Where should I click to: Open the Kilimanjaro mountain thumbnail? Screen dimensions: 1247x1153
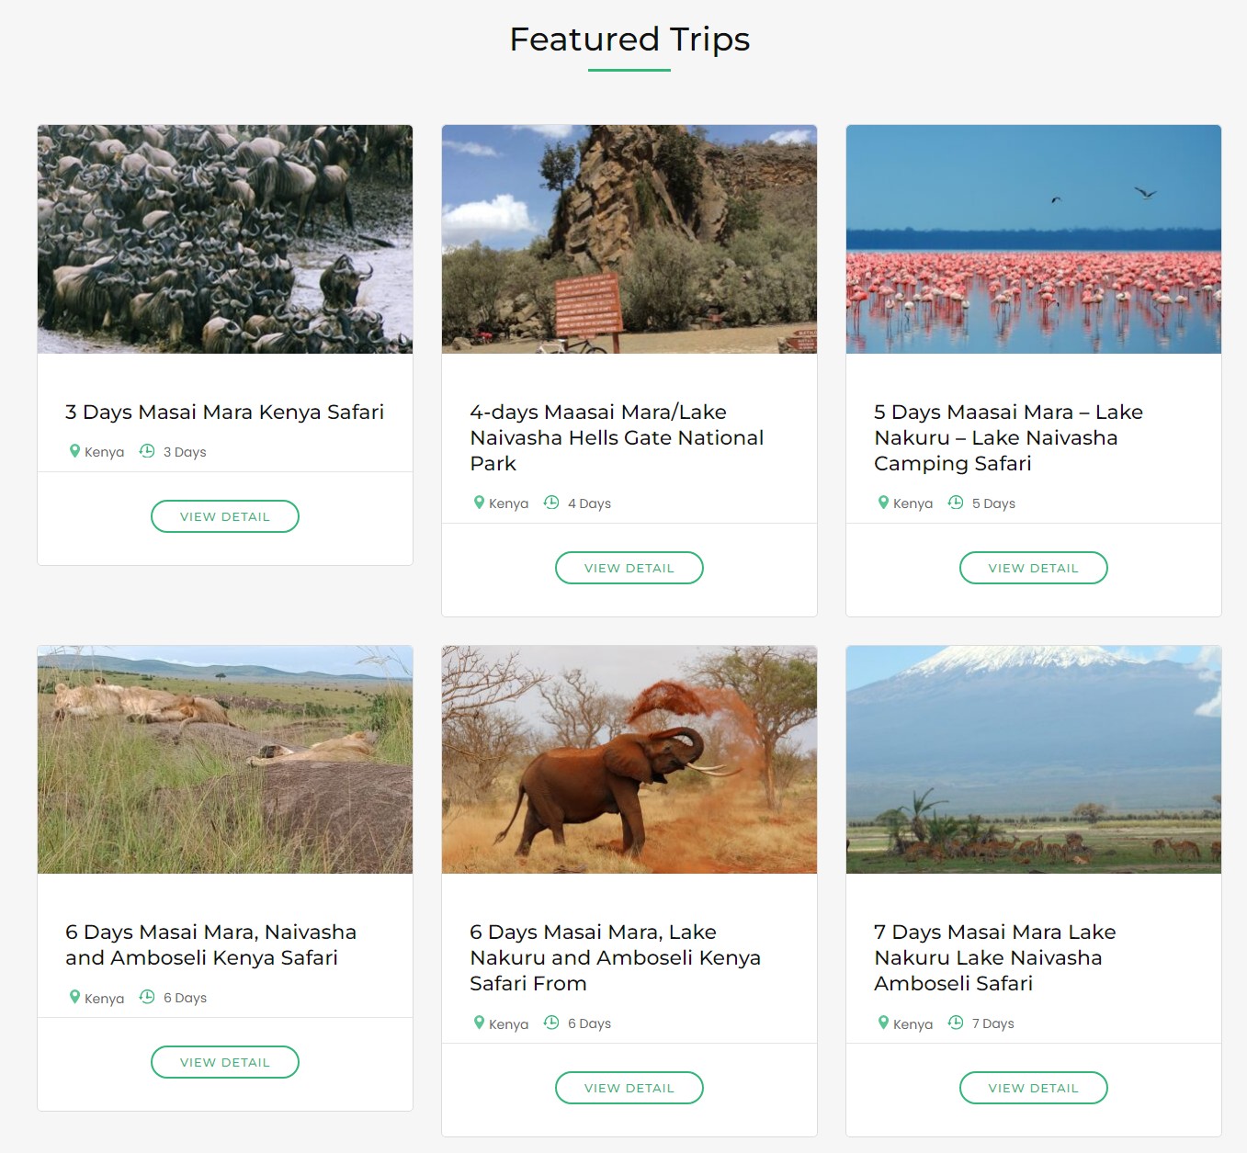(1034, 759)
